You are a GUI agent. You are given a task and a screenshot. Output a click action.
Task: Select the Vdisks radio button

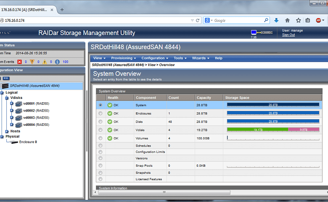pyautogui.click(x=101, y=130)
